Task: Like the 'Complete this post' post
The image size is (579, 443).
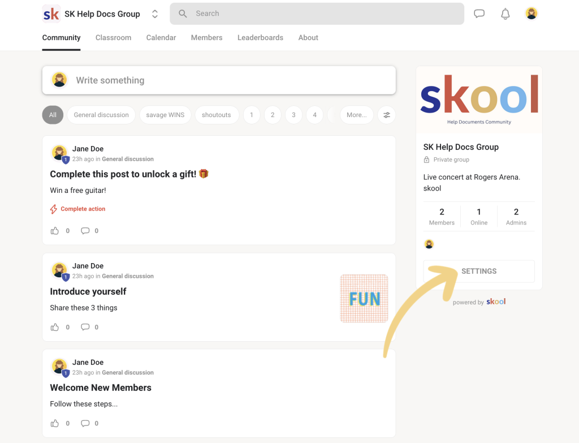Action: pos(55,231)
